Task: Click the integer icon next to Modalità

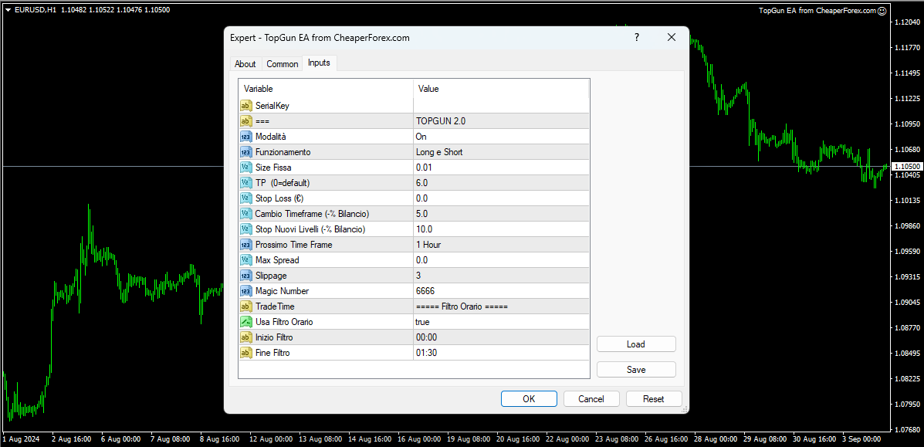Action: tap(246, 136)
